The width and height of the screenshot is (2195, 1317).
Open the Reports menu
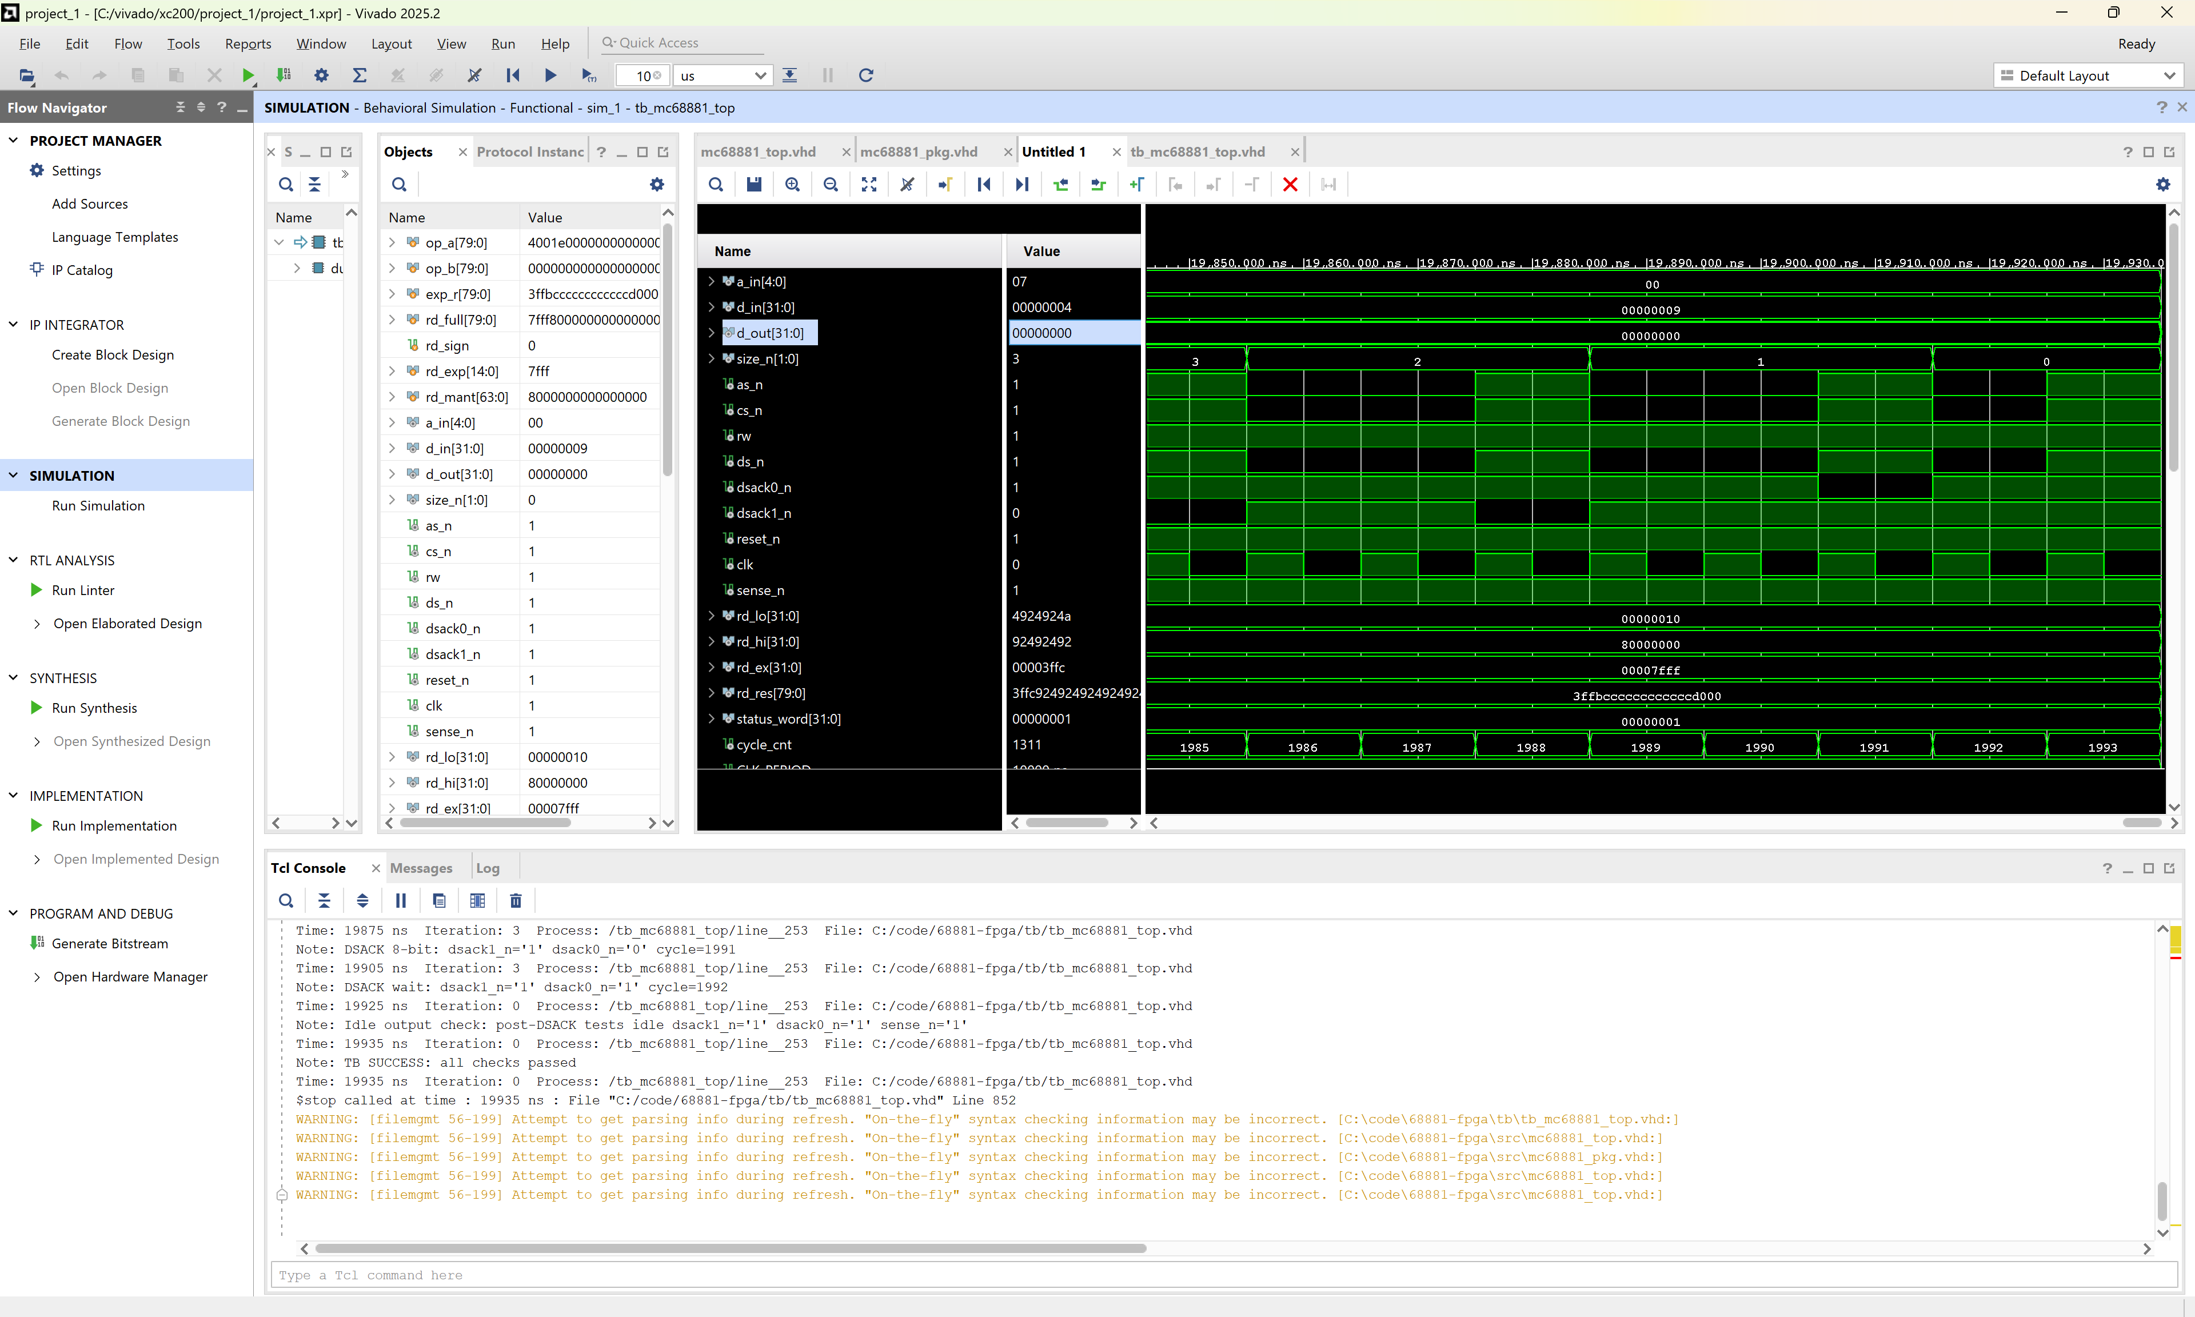(x=248, y=43)
